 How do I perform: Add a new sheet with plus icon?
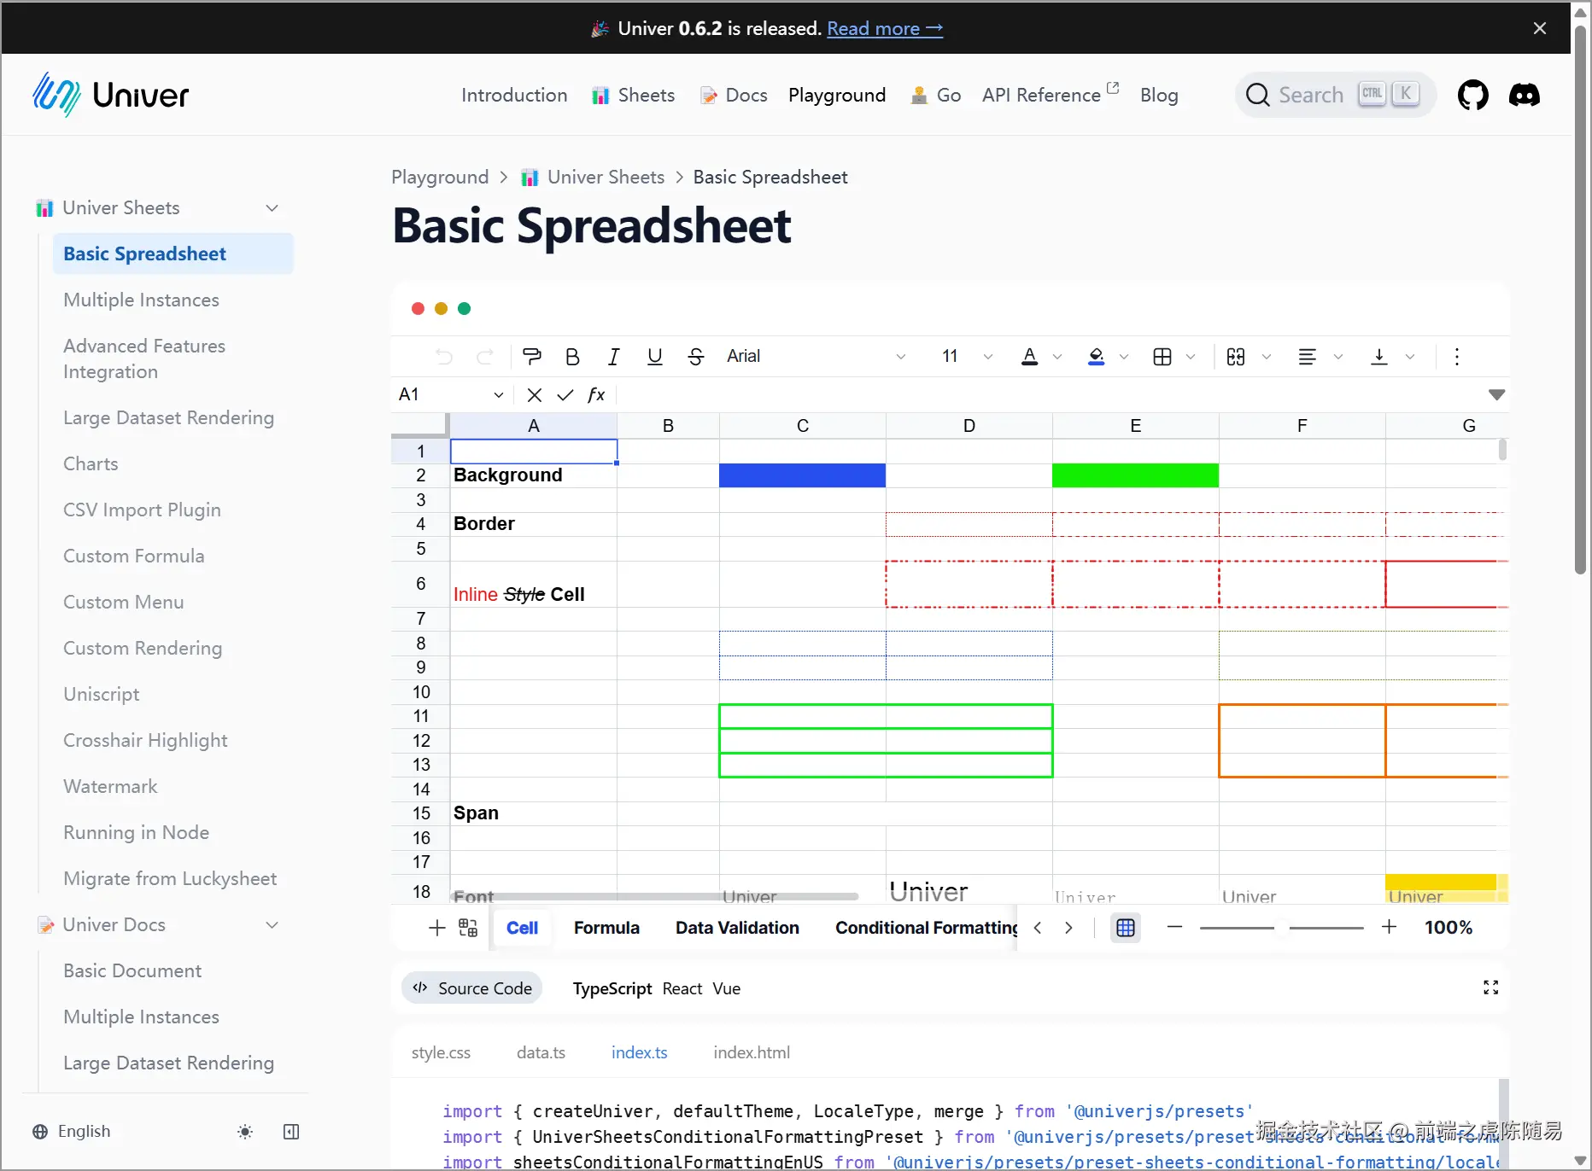pos(437,928)
